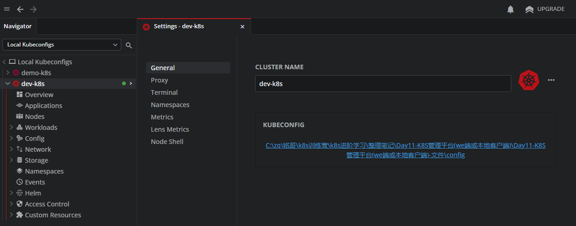The height and width of the screenshot is (226, 576).
Task: Click the Cluster Name input field
Action: [383, 84]
